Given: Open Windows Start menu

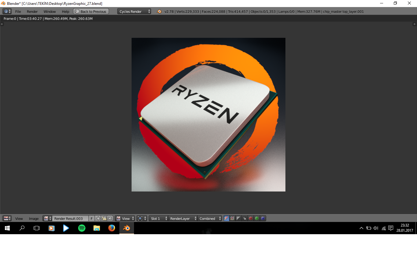Looking at the screenshot, I should tap(7, 228).
